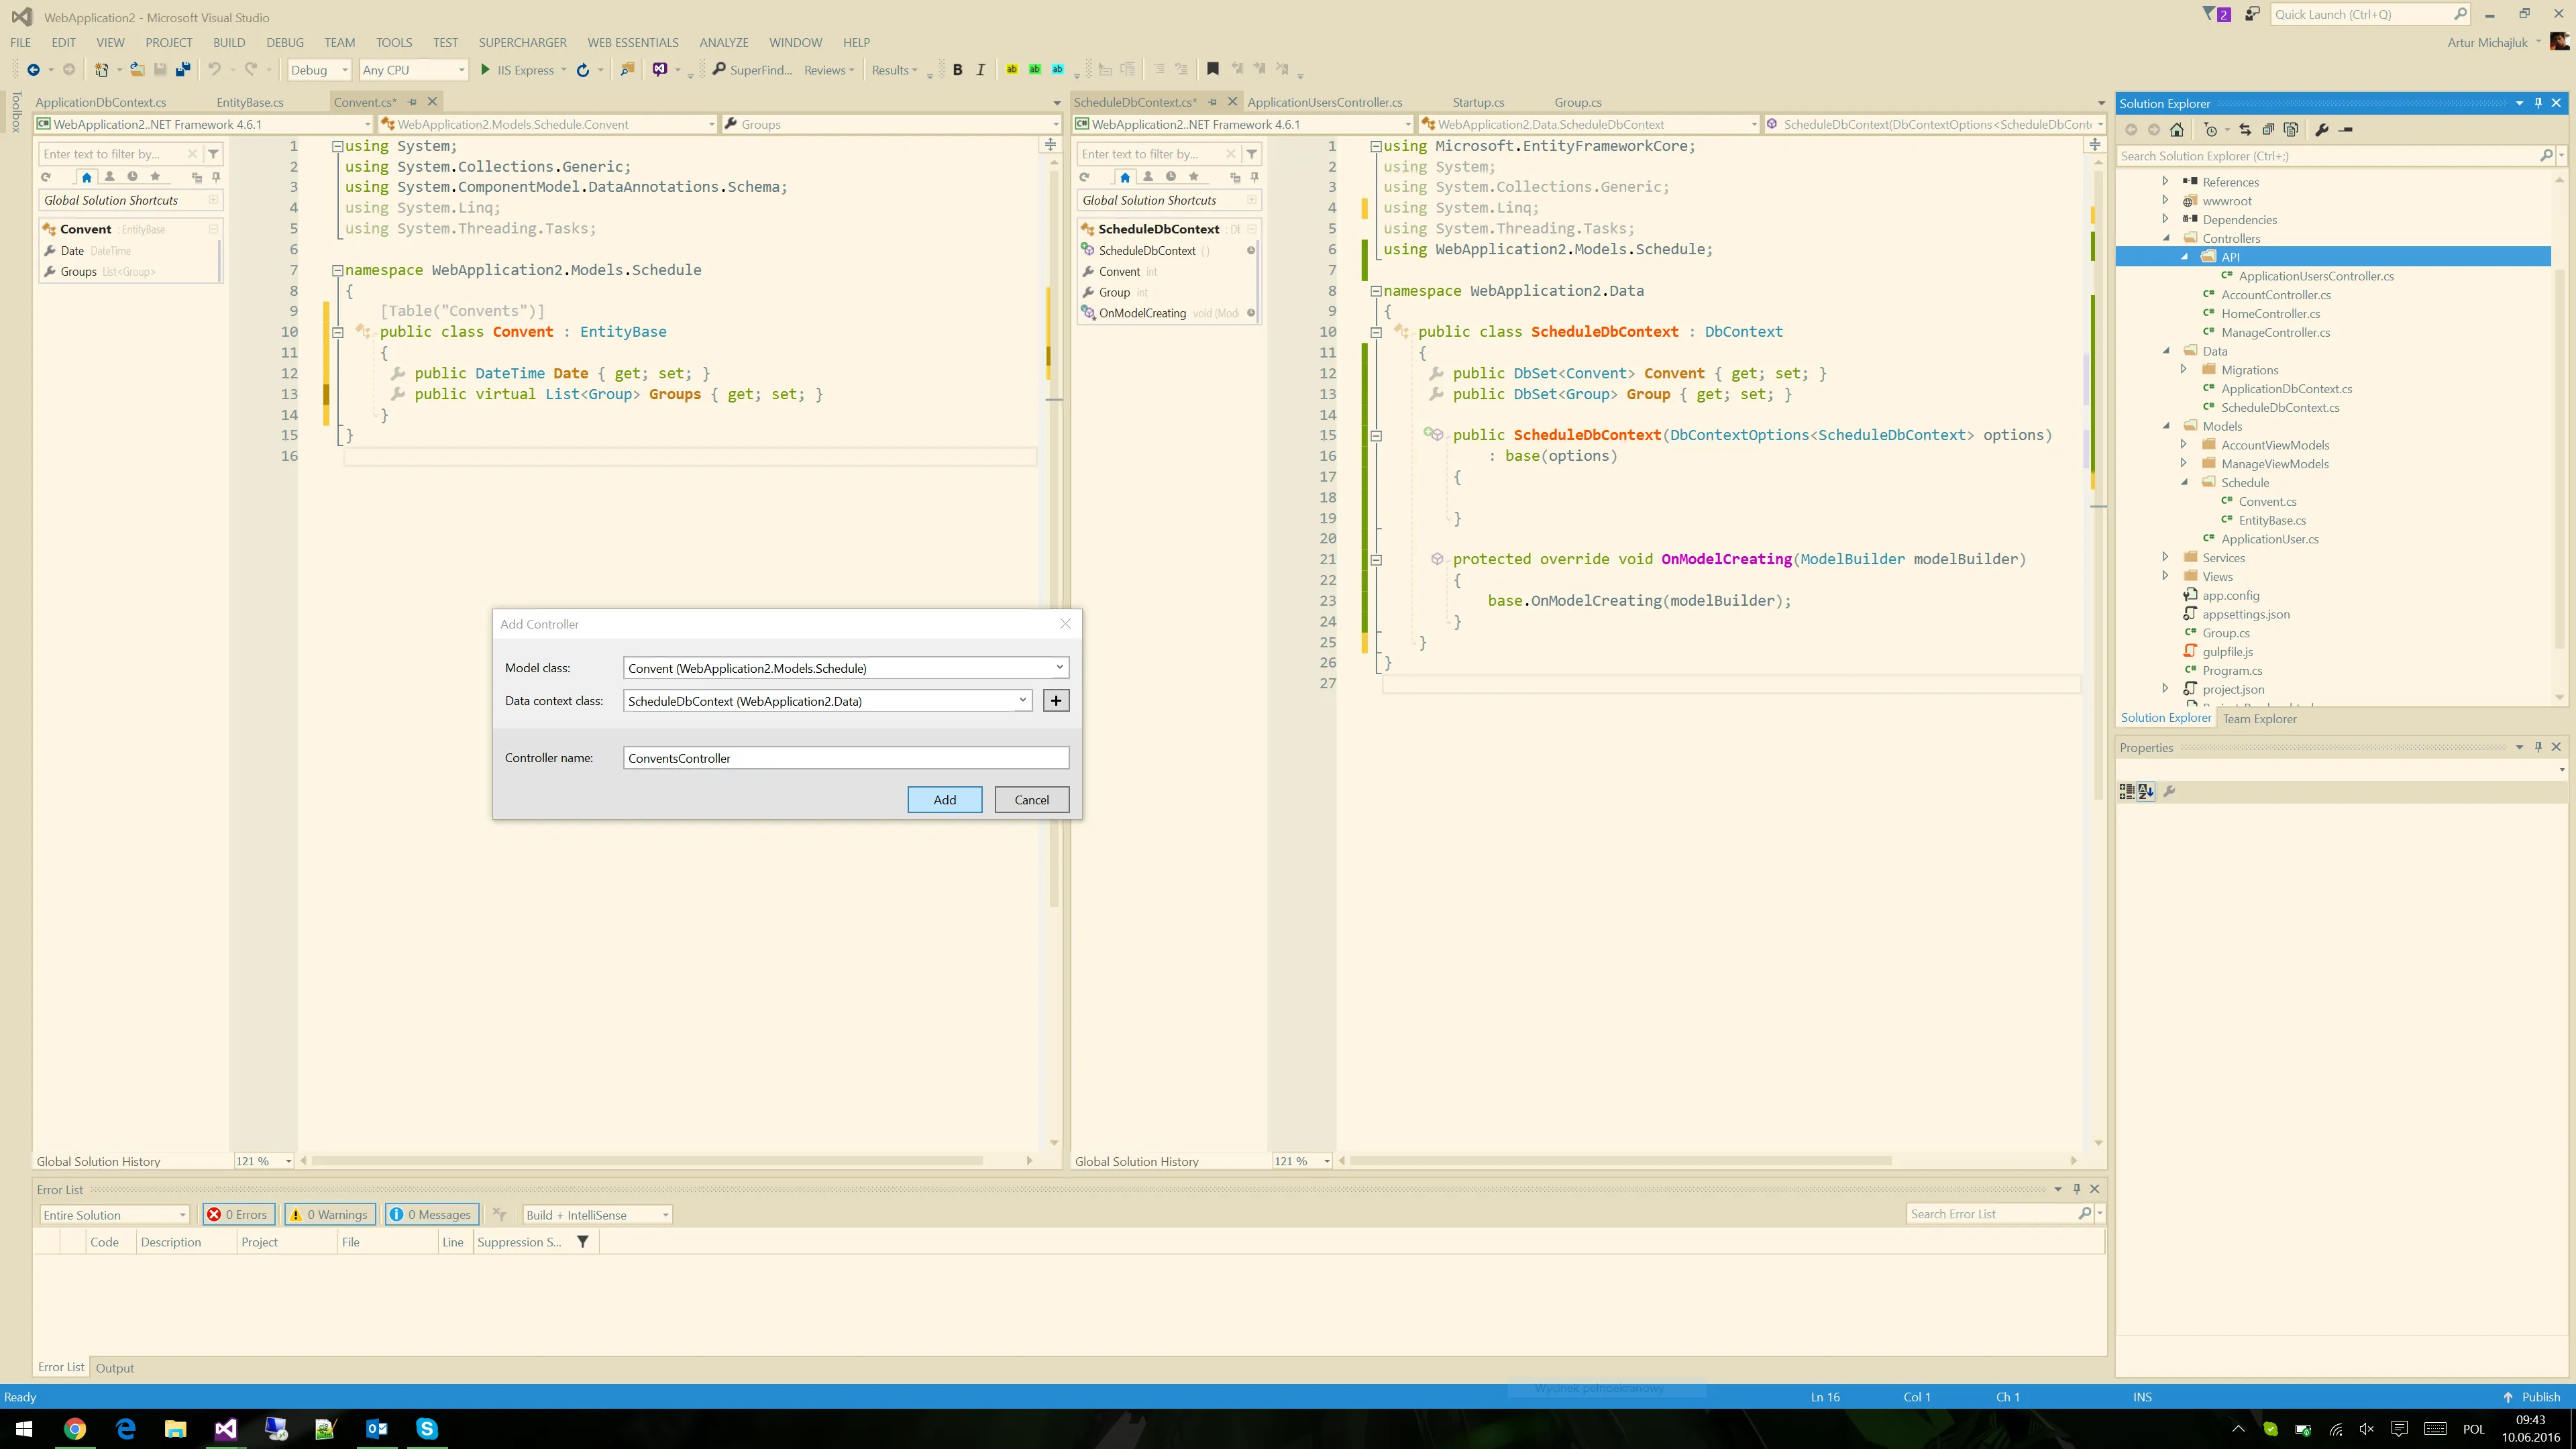Click Find in Files toolbar icon

tap(627, 70)
